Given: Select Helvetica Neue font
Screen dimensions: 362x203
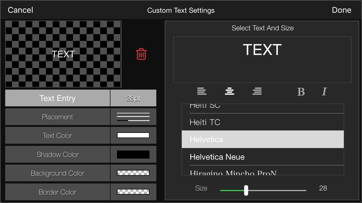Looking at the screenshot, I should pyautogui.click(x=262, y=157).
